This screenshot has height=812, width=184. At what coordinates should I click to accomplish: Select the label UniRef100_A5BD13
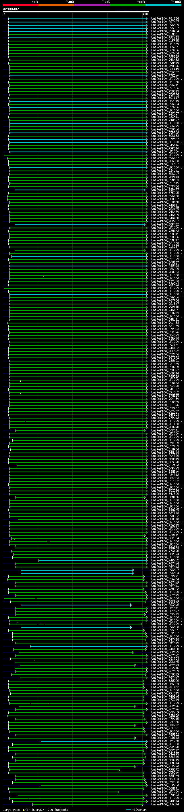[x=165, y=91]
